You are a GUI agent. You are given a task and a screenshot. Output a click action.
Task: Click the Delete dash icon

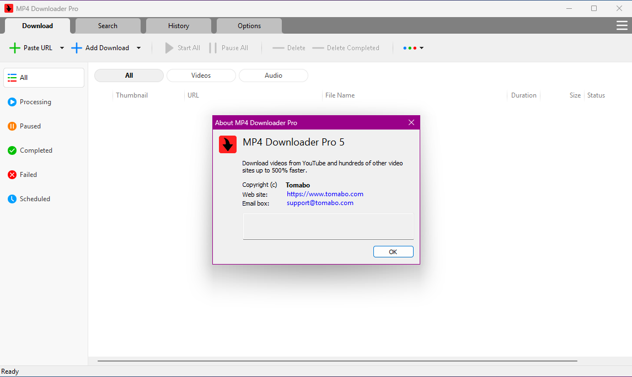(278, 48)
